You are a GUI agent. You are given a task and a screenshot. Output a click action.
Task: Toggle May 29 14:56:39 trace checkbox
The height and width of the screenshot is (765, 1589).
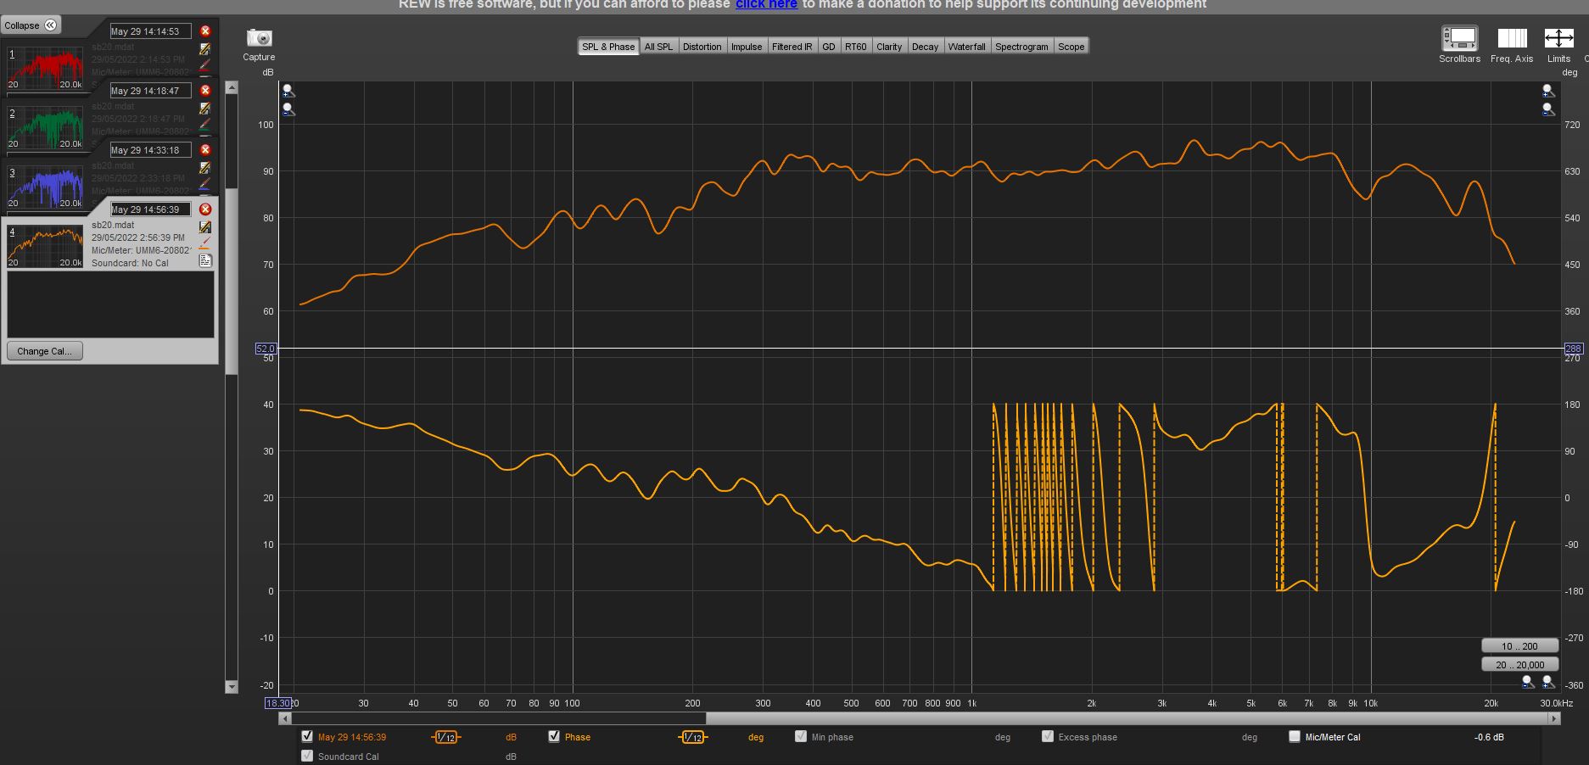point(307,736)
